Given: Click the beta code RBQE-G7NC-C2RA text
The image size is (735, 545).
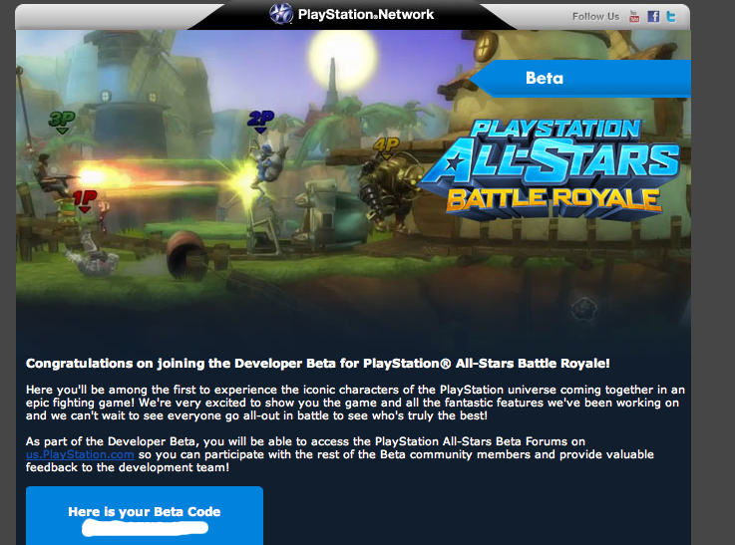Looking at the screenshot, I should coord(145,526).
